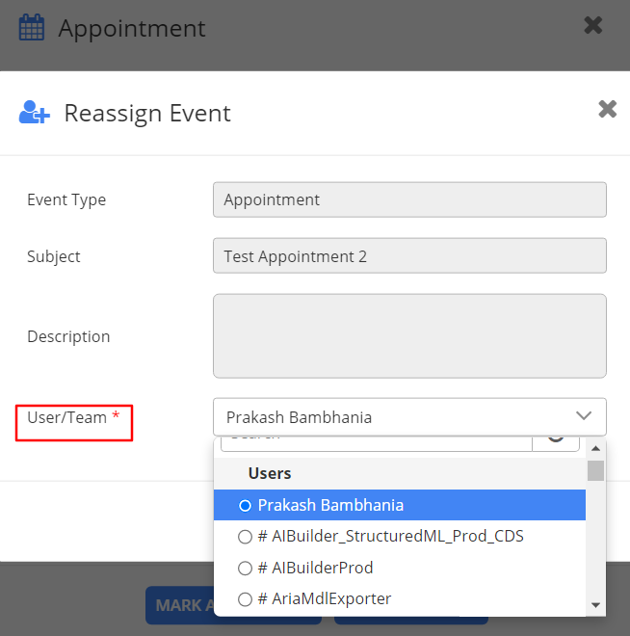Viewport: 630px width, 636px height.
Task: Click the Event Type field
Action: coord(409,200)
